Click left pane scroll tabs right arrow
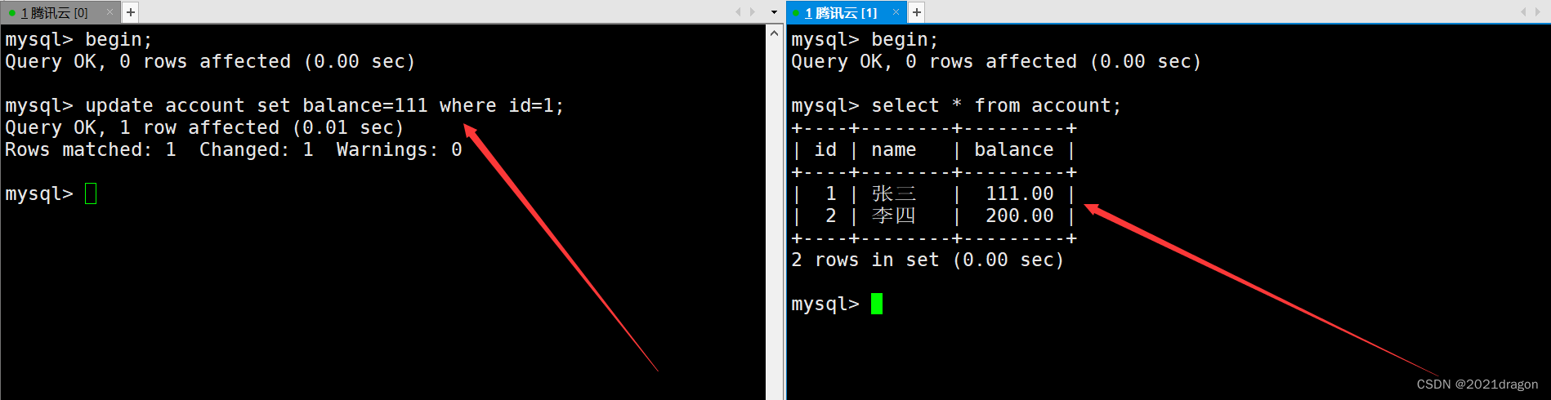Viewport: 1551px width, 400px height. (753, 12)
